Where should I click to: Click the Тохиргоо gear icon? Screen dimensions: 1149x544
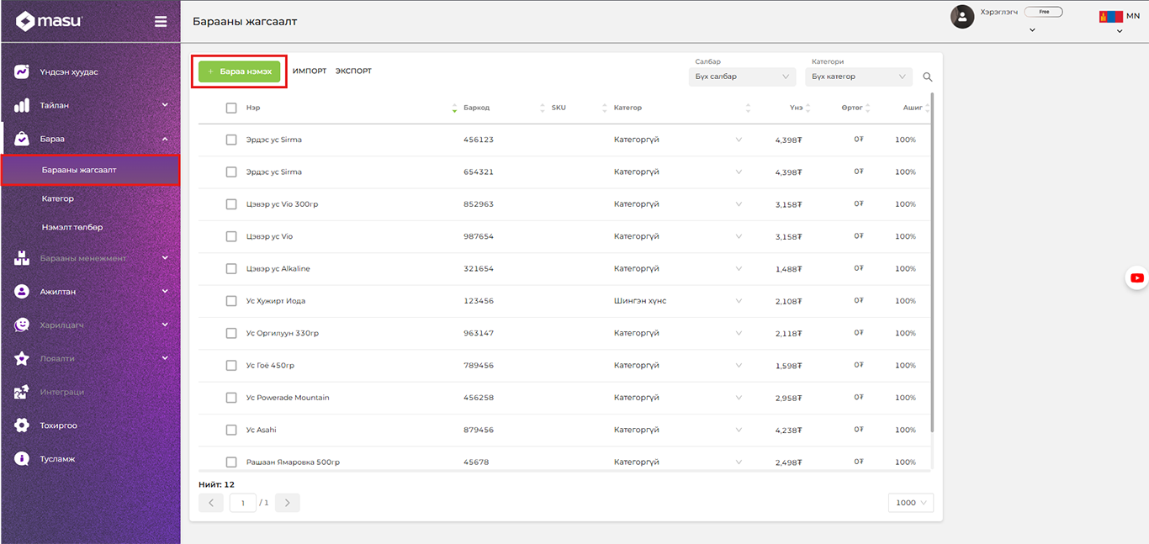22,425
